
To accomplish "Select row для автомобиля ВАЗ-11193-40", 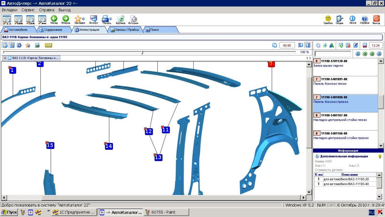I will tap(345, 184).
